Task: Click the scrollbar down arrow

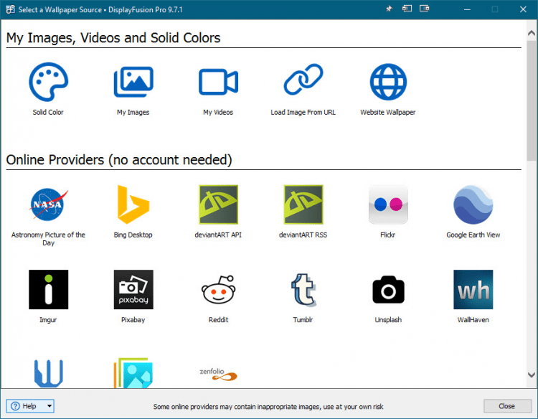Action: [x=532, y=375]
